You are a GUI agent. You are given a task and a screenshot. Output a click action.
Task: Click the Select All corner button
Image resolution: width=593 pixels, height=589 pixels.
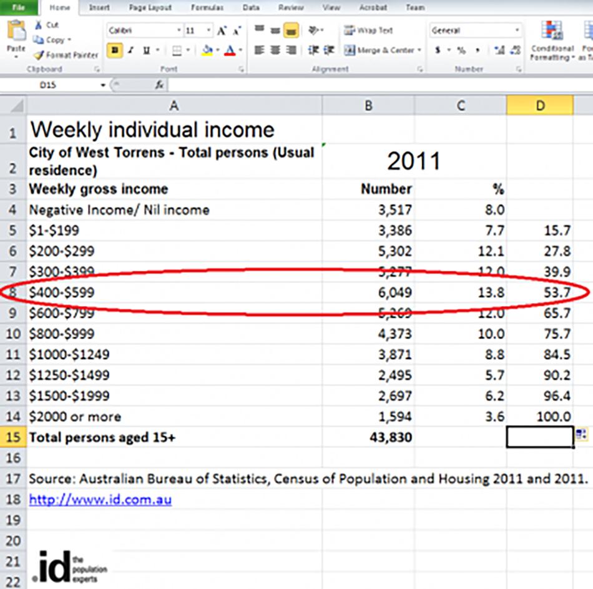coord(13,105)
